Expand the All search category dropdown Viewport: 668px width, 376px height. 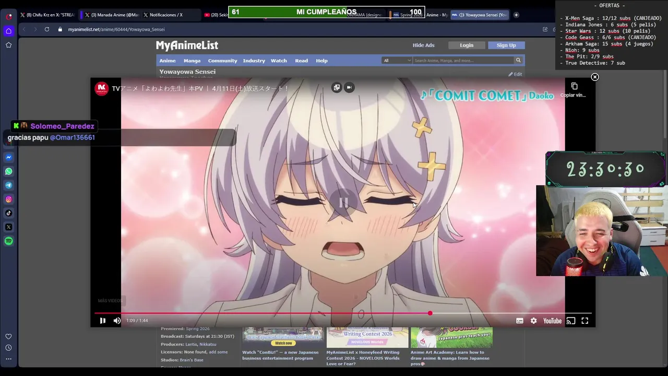pos(397,61)
